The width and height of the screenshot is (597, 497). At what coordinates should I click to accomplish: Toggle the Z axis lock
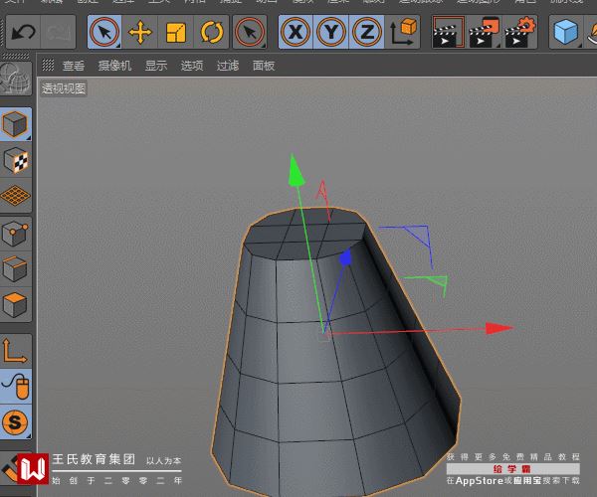[x=366, y=32]
